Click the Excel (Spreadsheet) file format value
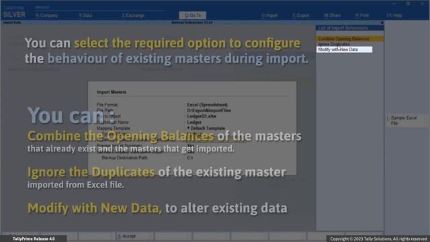Image resolution: width=430 pixels, height=242 pixels. [207, 105]
